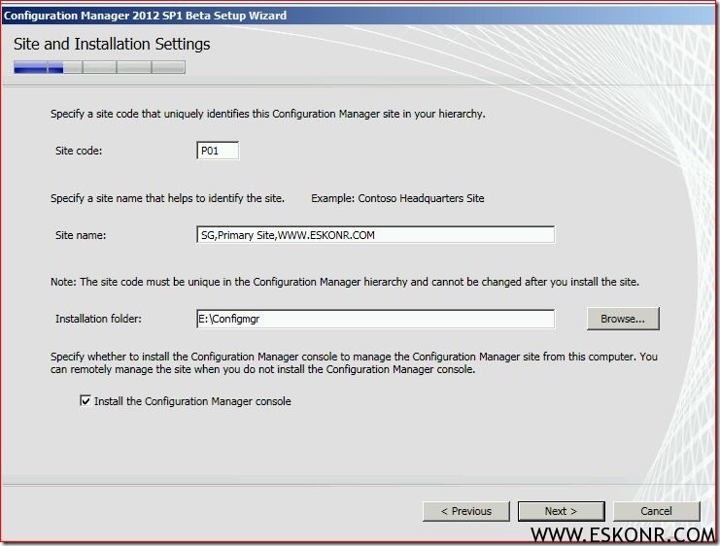Click the 'Site and Installation Settings' heading

pyautogui.click(x=112, y=44)
